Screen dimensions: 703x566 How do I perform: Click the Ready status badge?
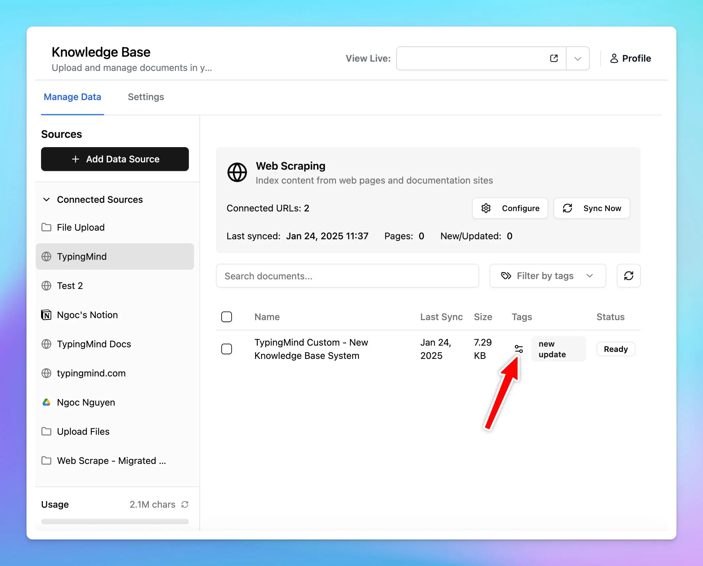click(616, 349)
